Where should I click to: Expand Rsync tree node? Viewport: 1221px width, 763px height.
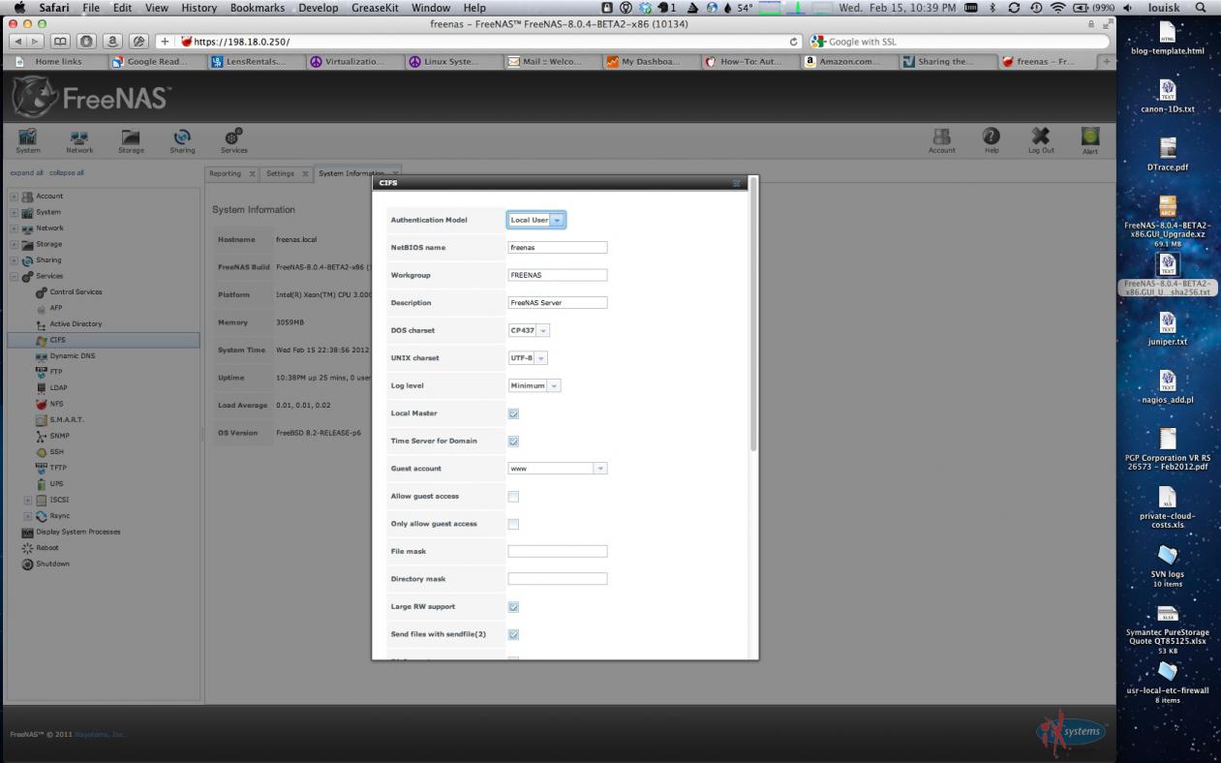pos(28,515)
